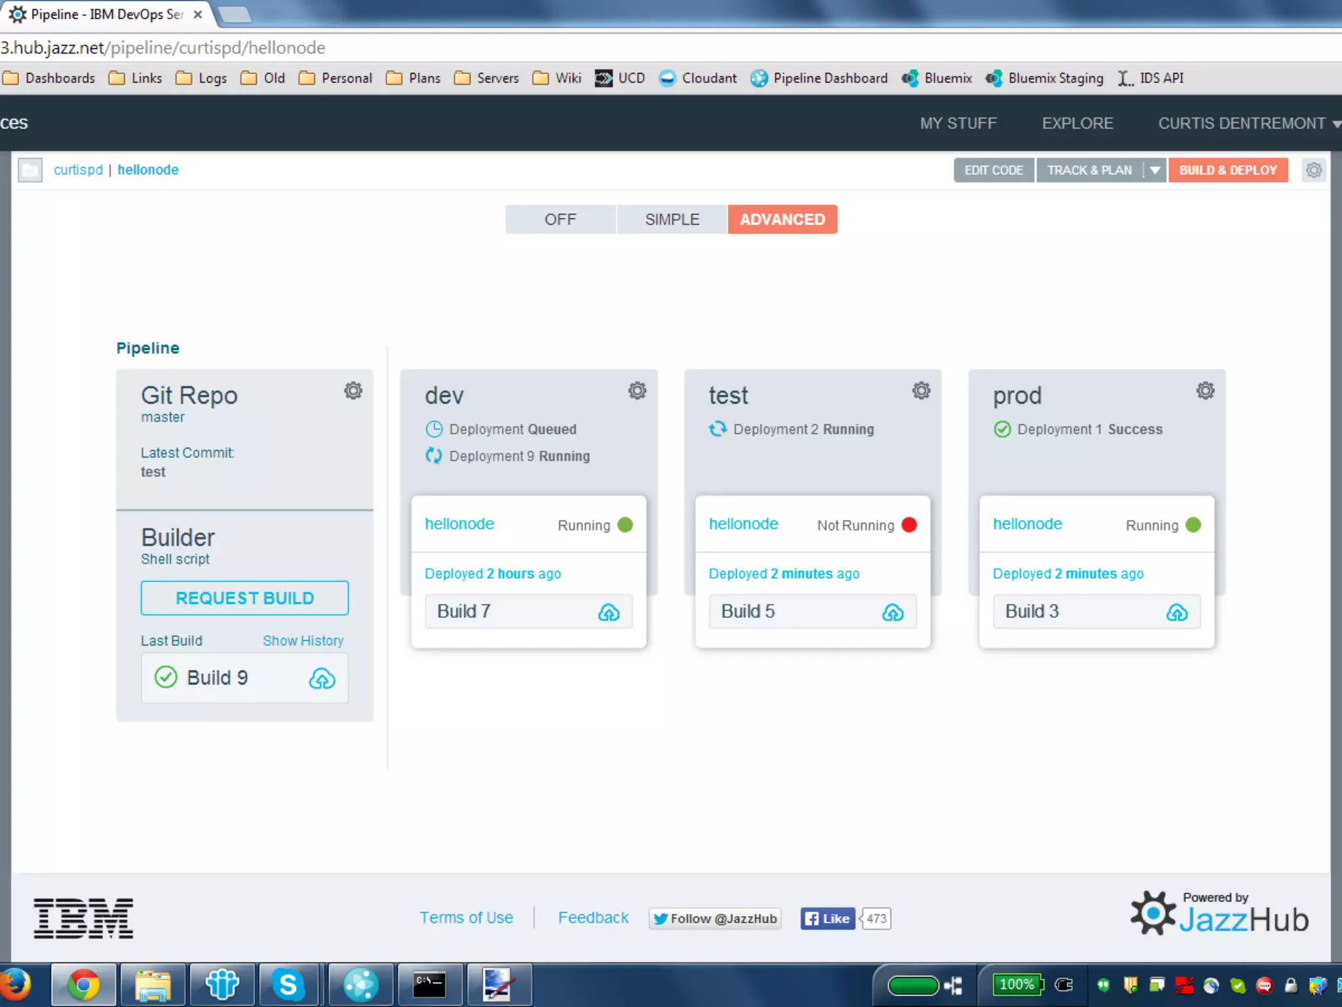Go to the EXPLORE menu item

pos(1077,123)
